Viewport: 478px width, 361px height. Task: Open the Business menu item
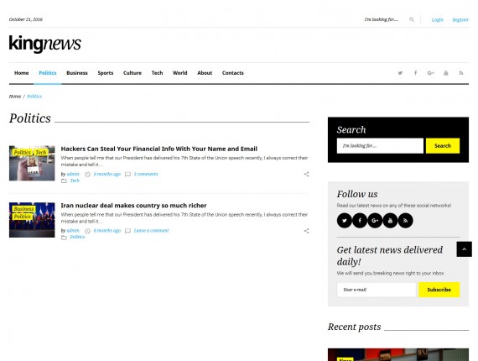tap(77, 73)
